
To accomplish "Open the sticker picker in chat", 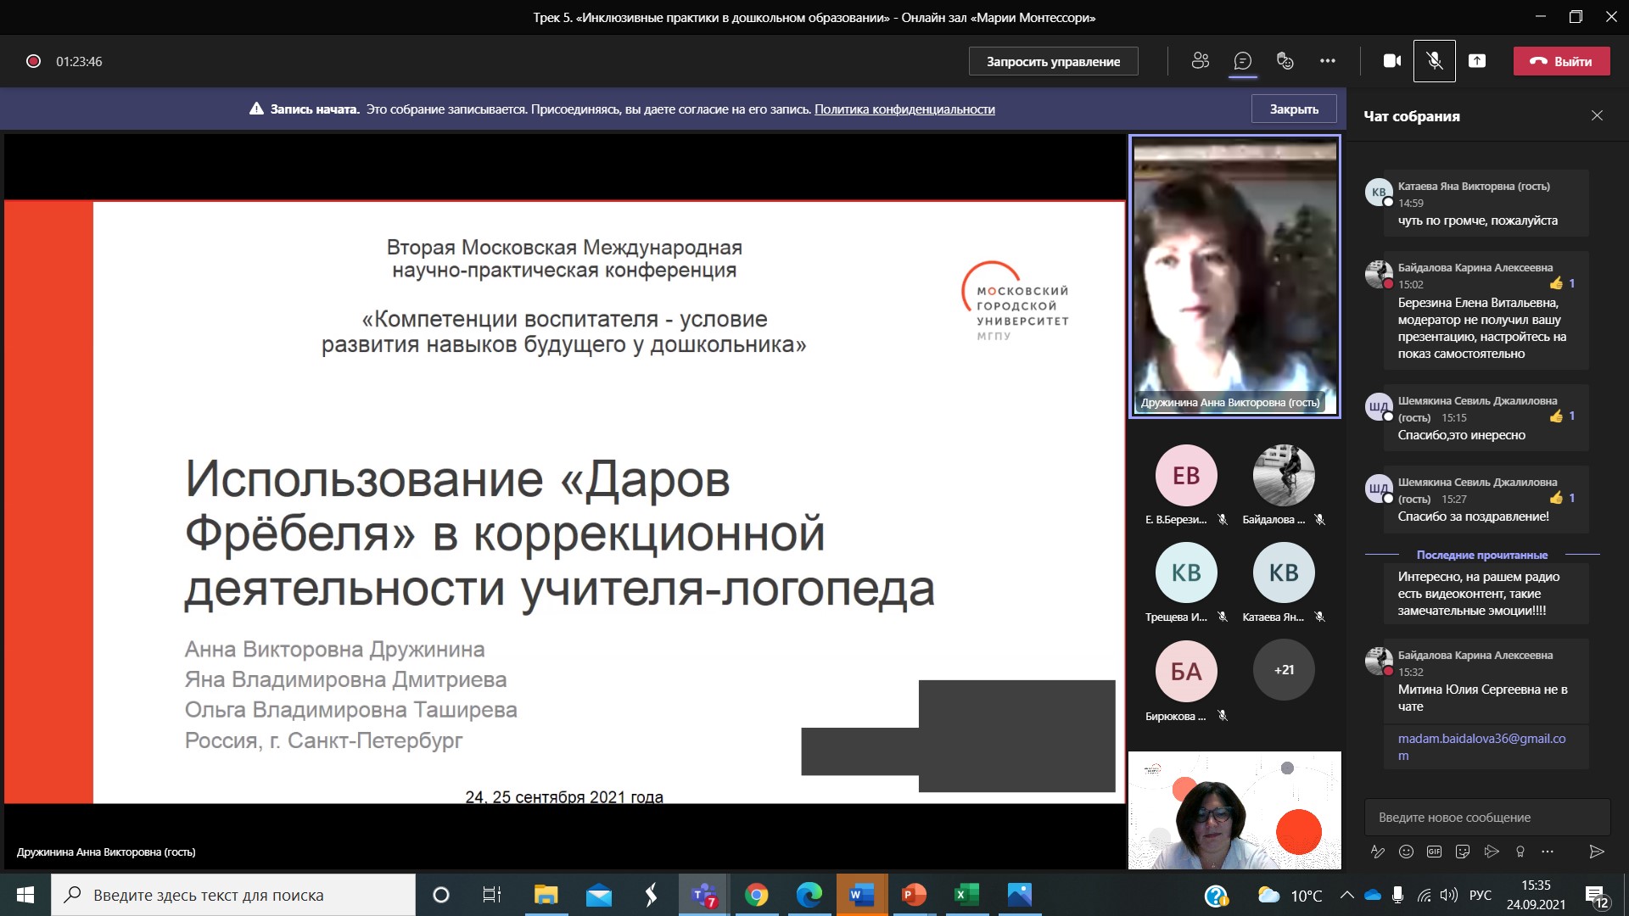I will point(1463,852).
